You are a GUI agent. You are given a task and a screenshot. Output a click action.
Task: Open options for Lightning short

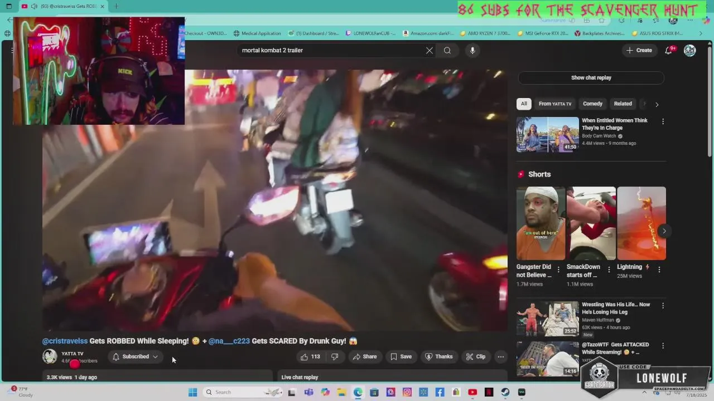pyautogui.click(x=659, y=270)
